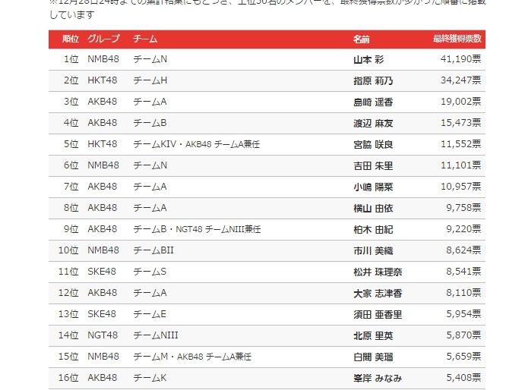Screen dimensions: 525x390
Task: Click team cell チームM・AKB48 チームA兼任
Action: pos(192,357)
